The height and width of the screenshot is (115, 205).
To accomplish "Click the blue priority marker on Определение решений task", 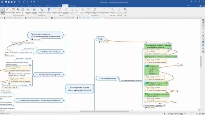I will [x=146, y=83].
